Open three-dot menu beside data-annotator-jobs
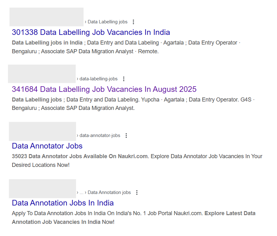The height and width of the screenshot is (236, 277). pyautogui.click(x=126, y=135)
